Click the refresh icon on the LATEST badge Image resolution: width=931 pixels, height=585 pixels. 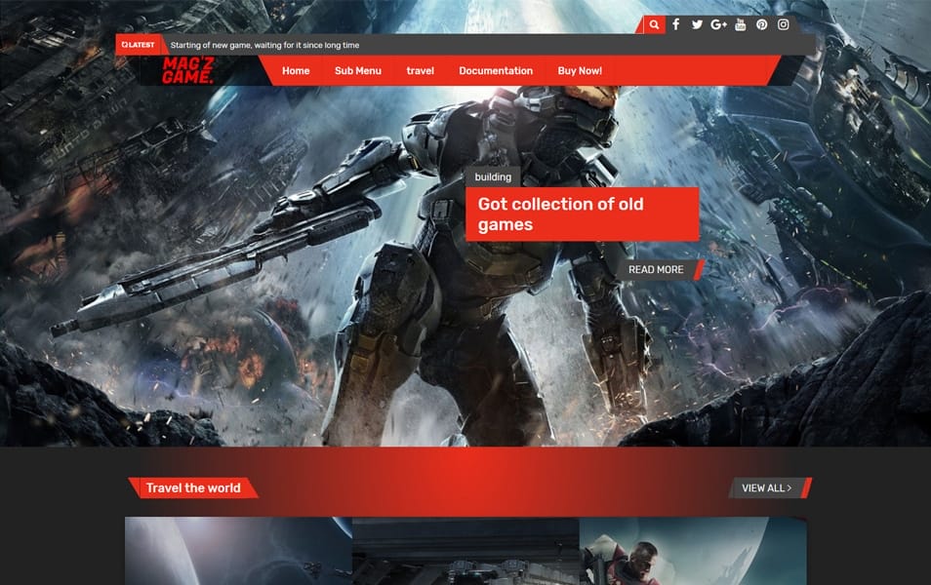pyautogui.click(x=124, y=44)
